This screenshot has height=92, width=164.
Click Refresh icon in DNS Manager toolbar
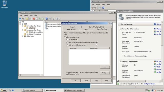tap(40, 19)
